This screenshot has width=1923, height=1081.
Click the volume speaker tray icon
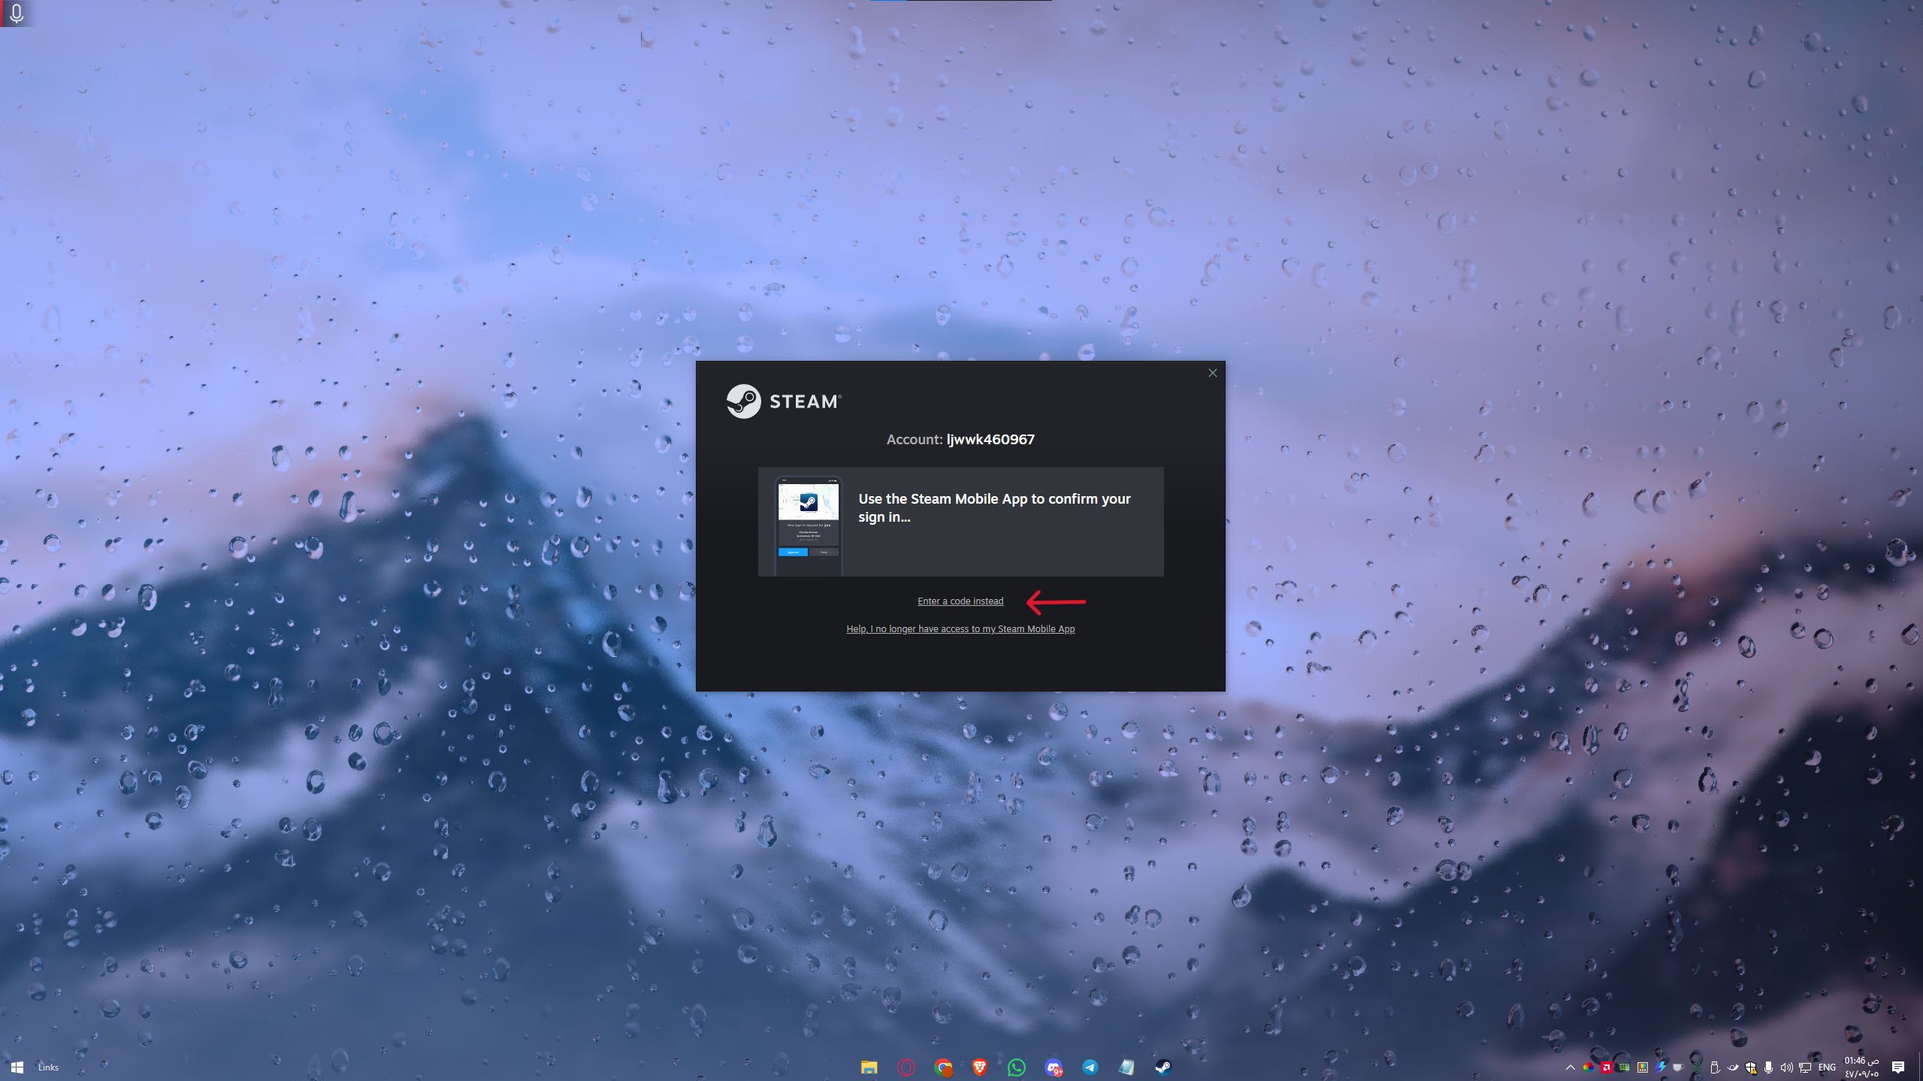1786,1067
